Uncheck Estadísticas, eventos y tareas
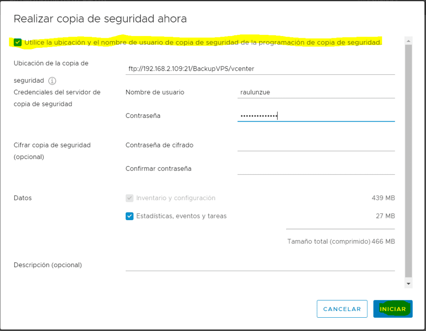 tap(129, 216)
